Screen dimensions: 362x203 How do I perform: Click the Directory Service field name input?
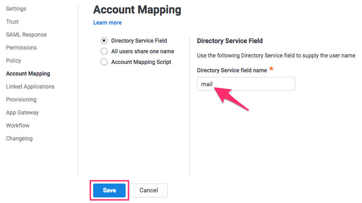[246, 84]
